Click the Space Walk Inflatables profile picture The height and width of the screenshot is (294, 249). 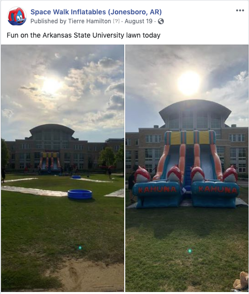click(17, 16)
